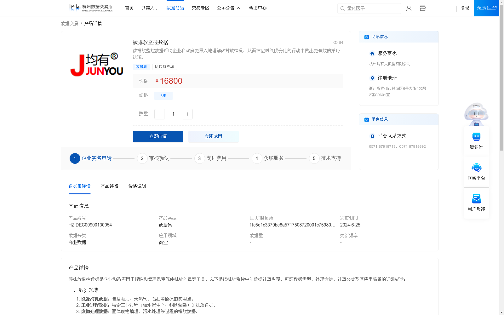Switch to the 产品详情 tab
This screenshot has width=504, height=315.
109,186
